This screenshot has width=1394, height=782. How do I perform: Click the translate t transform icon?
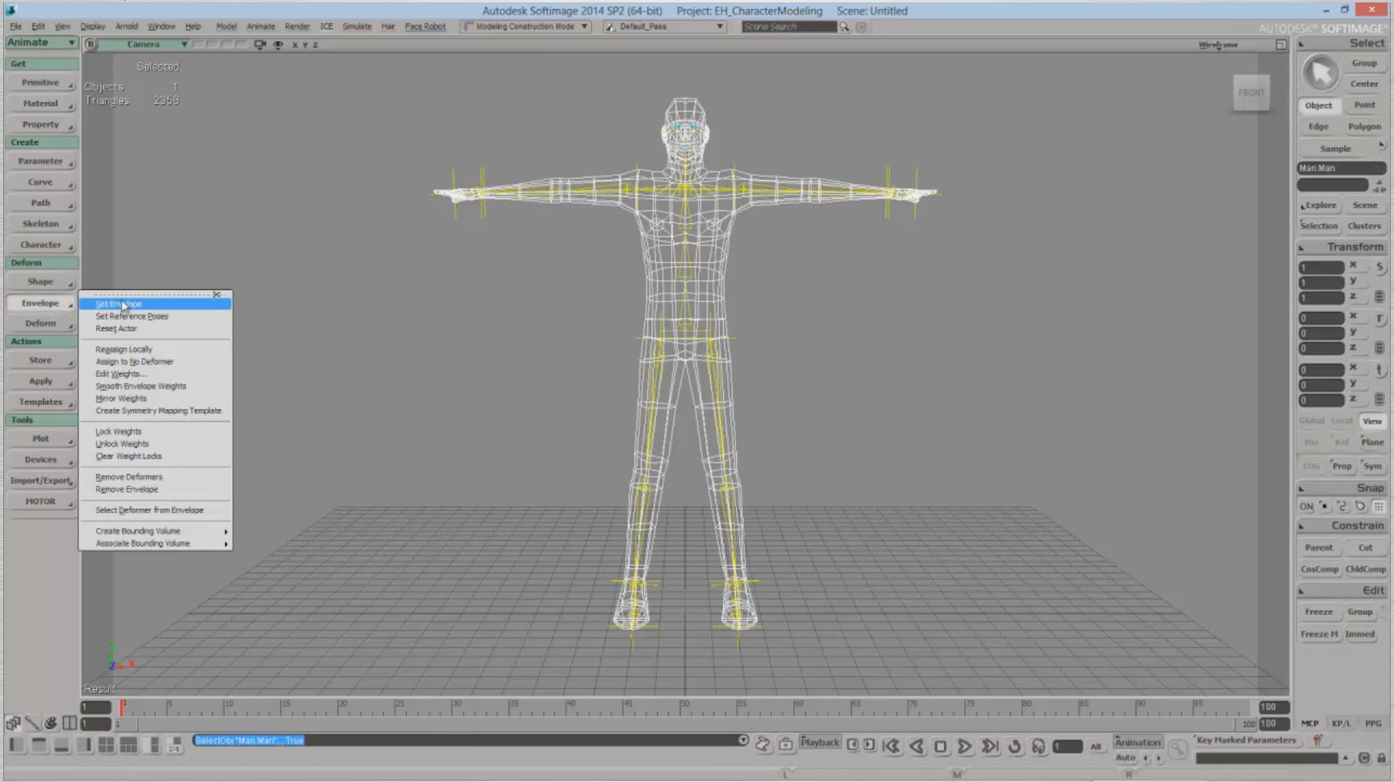[x=1379, y=369]
